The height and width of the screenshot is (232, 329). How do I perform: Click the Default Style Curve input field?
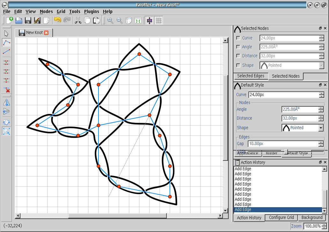point(284,95)
